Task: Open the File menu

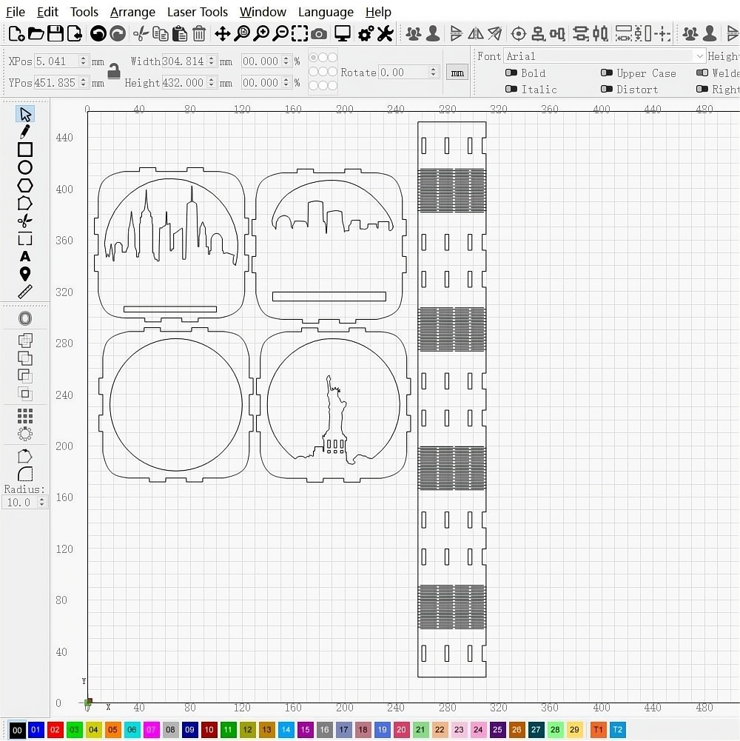Action: [x=16, y=12]
